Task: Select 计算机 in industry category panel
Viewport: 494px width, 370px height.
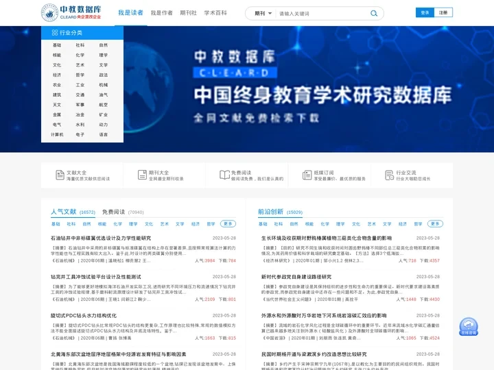Action: tap(57, 134)
